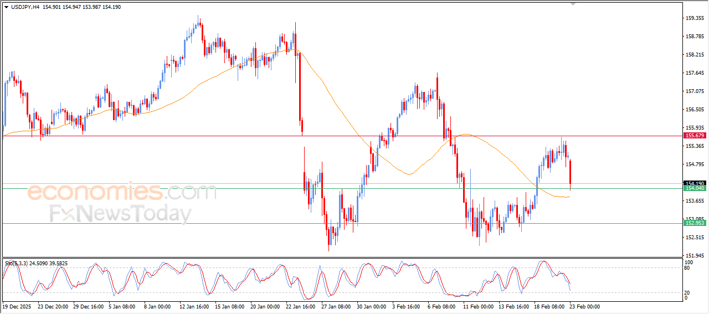Click the 12 Jan 16:00 time axis label
709x314 pixels.
[x=194, y=306]
